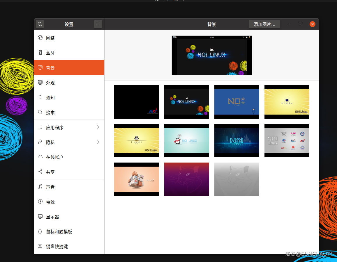Click the Bluetooth icon beside 蓝牙

40,53
